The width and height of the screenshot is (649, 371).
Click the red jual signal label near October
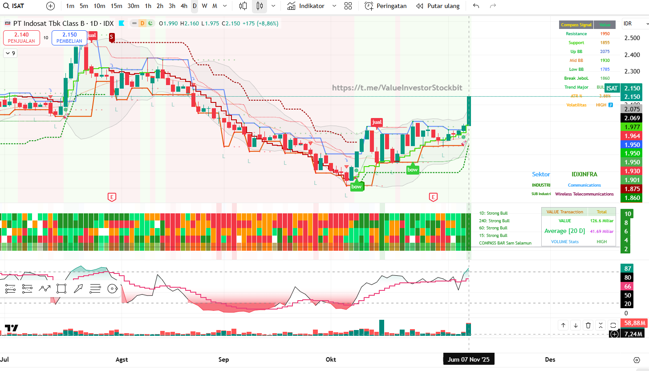[377, 122]
